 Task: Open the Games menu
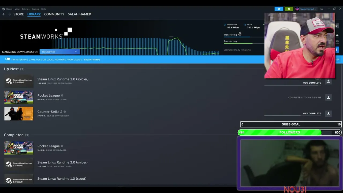(35, 9)
